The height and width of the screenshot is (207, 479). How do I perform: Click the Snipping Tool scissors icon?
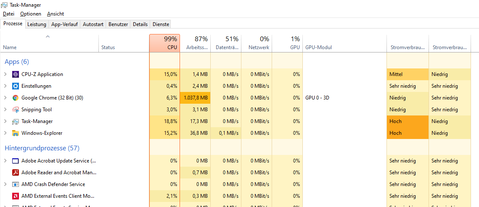[15, 110]
